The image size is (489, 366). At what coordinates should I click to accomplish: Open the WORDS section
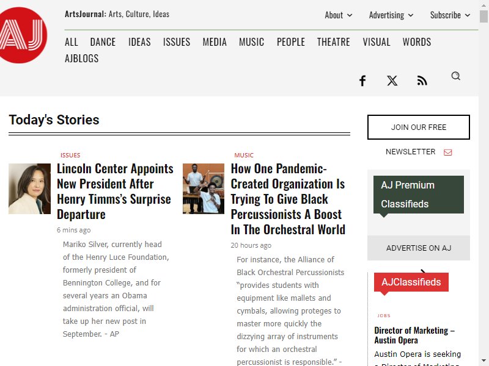click(417, 41)
